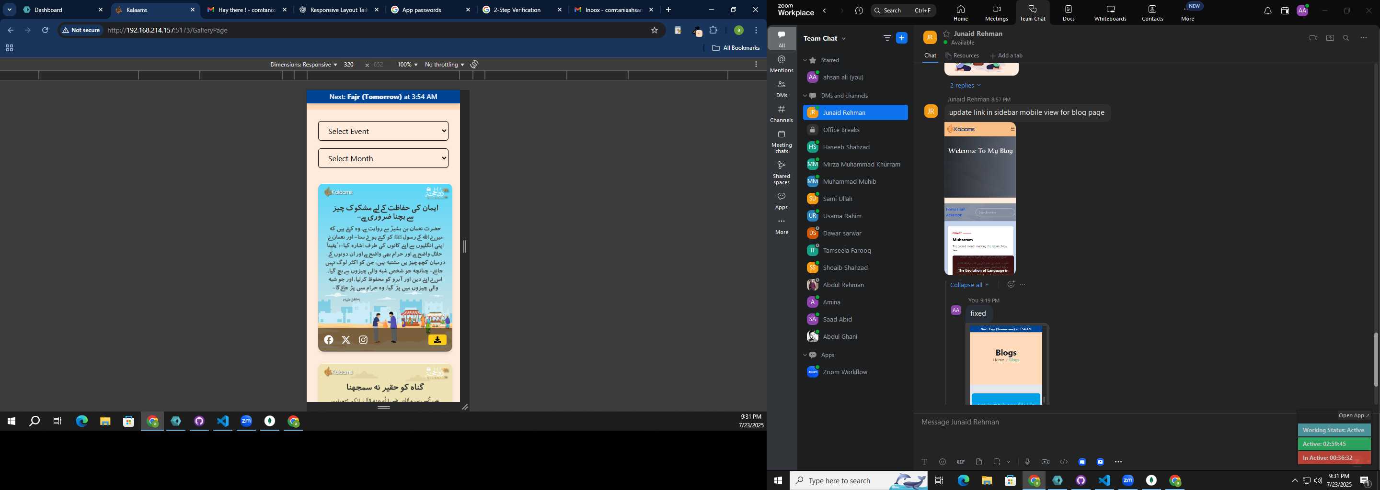This screenshot has height=490, width=1380.
Task: Click Open App button
Action: [1353, 416]
